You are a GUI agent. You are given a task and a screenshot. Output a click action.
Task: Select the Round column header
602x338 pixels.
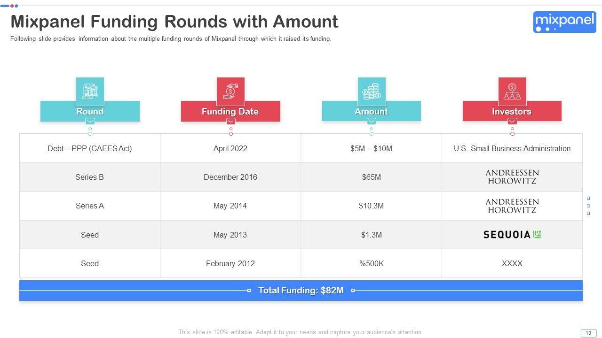pyautogui.click(x=90, y=111)
